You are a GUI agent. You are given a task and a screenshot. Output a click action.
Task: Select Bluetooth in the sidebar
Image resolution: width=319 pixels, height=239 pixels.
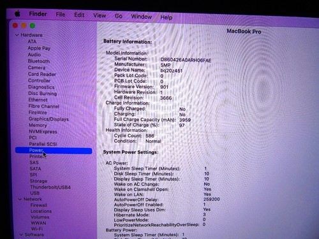[39, 61]
